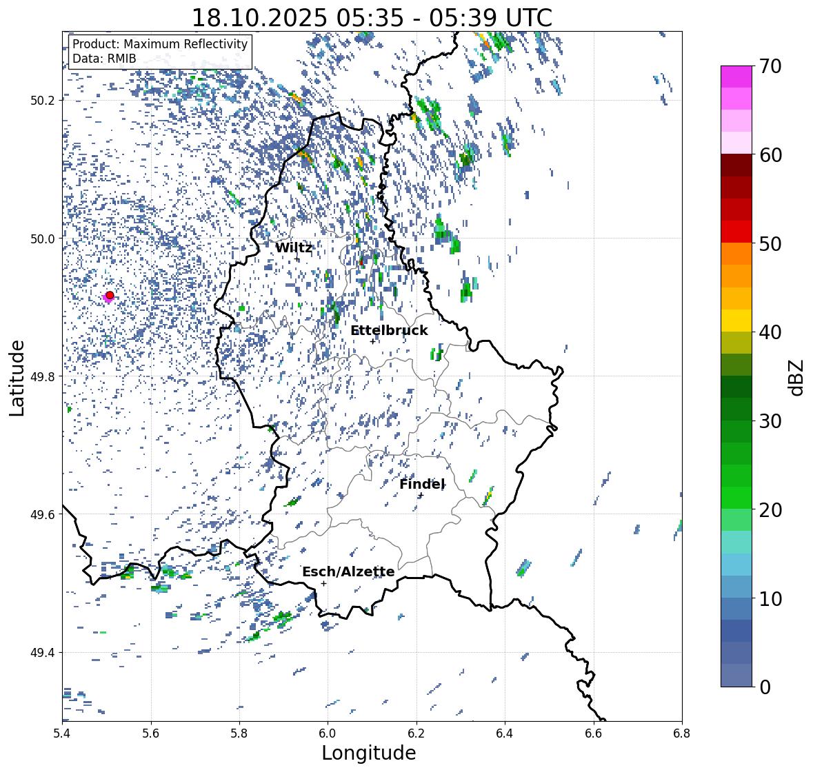Screen dimensions: 813x770
Task: Click the 'Data: RMIB' text line
Action: [104, 59]
